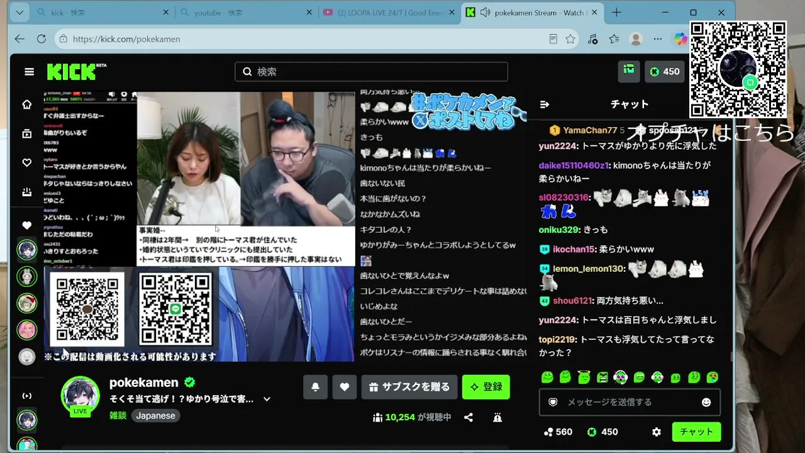
Task: Open the Kick hamburger menu
Action: tap(29, 72)
